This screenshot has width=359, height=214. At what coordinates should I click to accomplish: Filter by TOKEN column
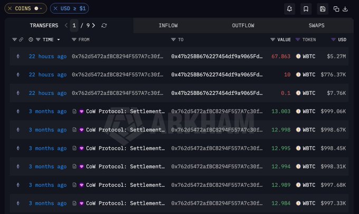point(298,40)
